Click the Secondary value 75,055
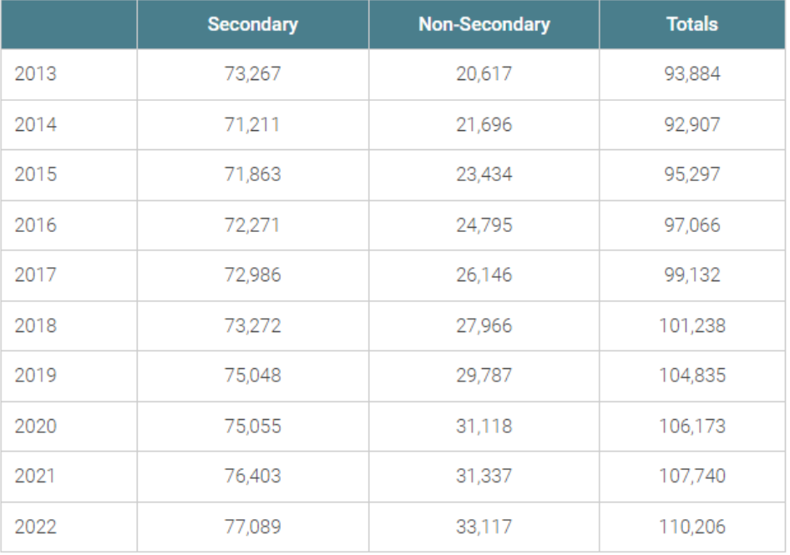 [x=252, y=426]
